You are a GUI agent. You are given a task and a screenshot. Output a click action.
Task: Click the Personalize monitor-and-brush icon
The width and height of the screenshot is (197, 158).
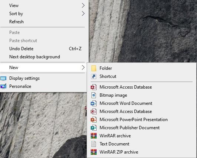(x=3, y=86)
